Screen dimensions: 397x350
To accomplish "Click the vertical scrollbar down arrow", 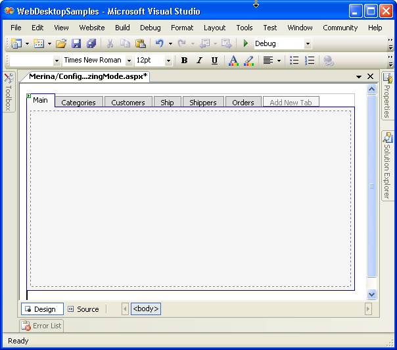I will coord(371,295).
